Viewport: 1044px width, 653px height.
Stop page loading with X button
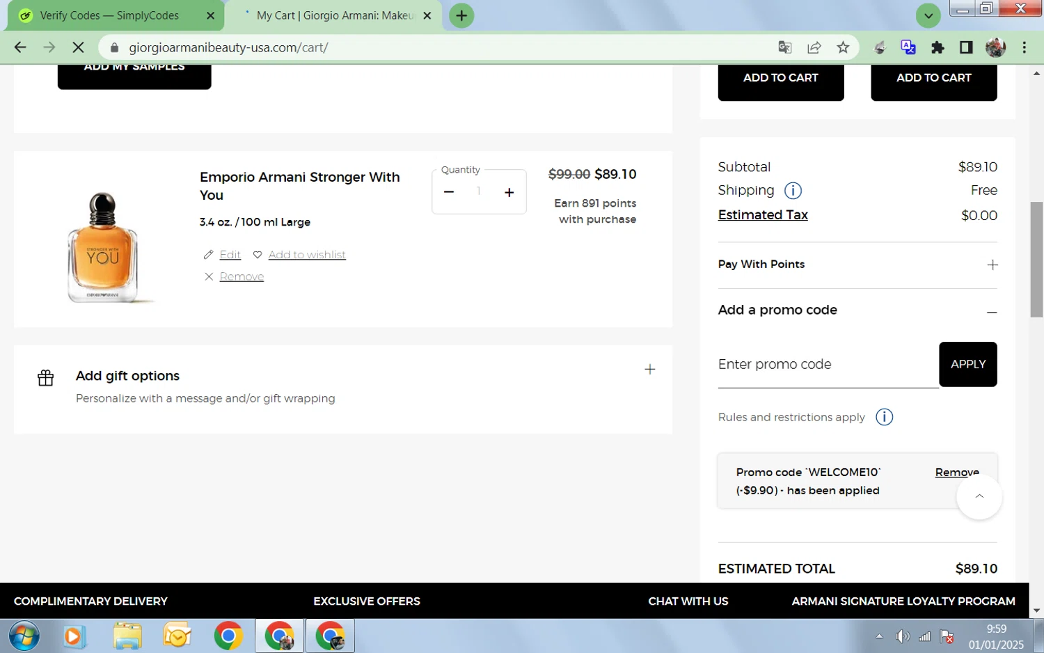point(78,47)
